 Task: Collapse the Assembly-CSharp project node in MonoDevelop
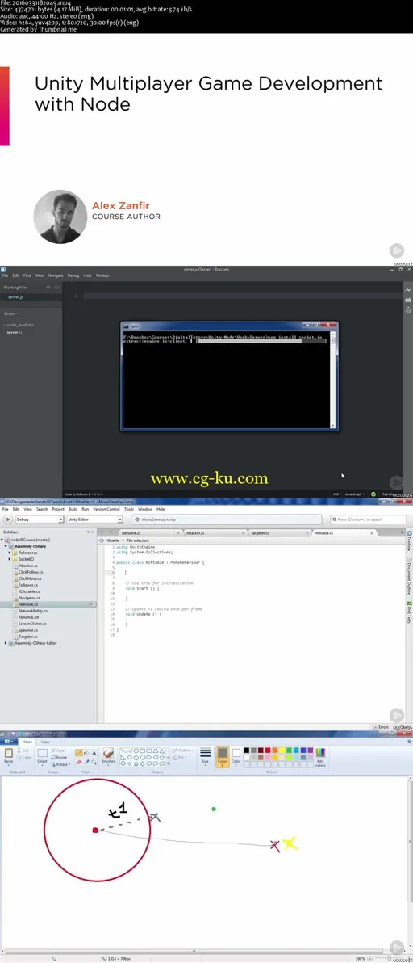6,546
